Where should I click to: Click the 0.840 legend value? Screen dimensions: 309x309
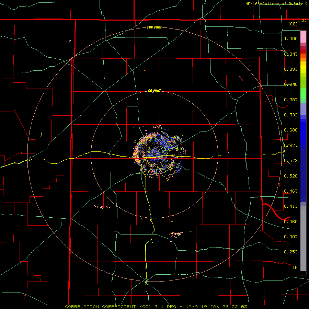click(291, 84)
